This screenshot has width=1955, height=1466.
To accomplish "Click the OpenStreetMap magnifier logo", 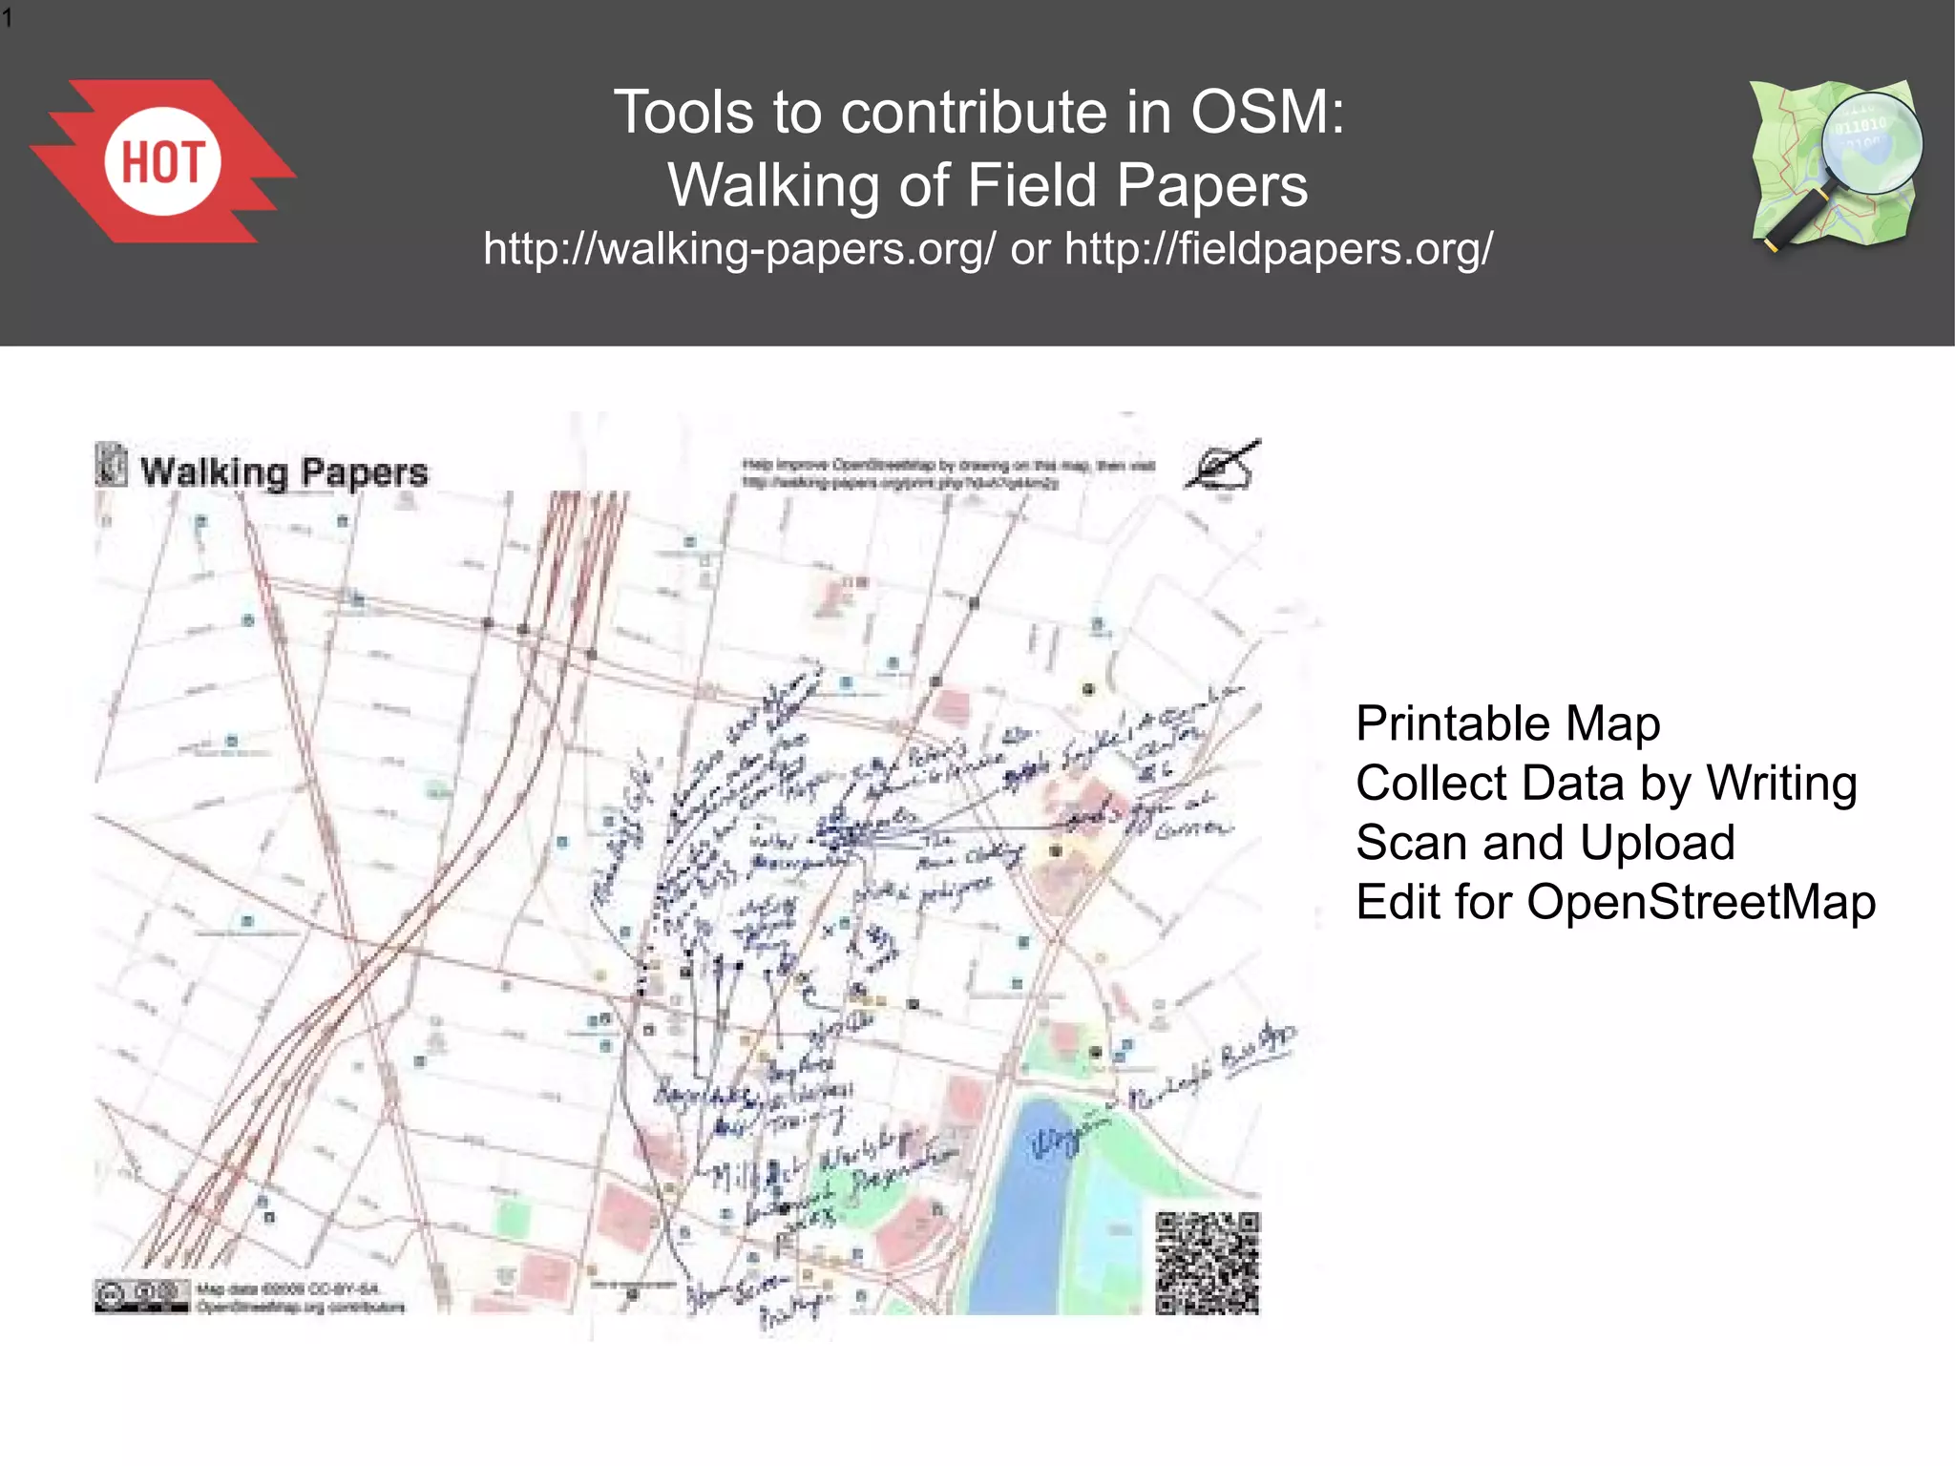I will click(1837, 166).
